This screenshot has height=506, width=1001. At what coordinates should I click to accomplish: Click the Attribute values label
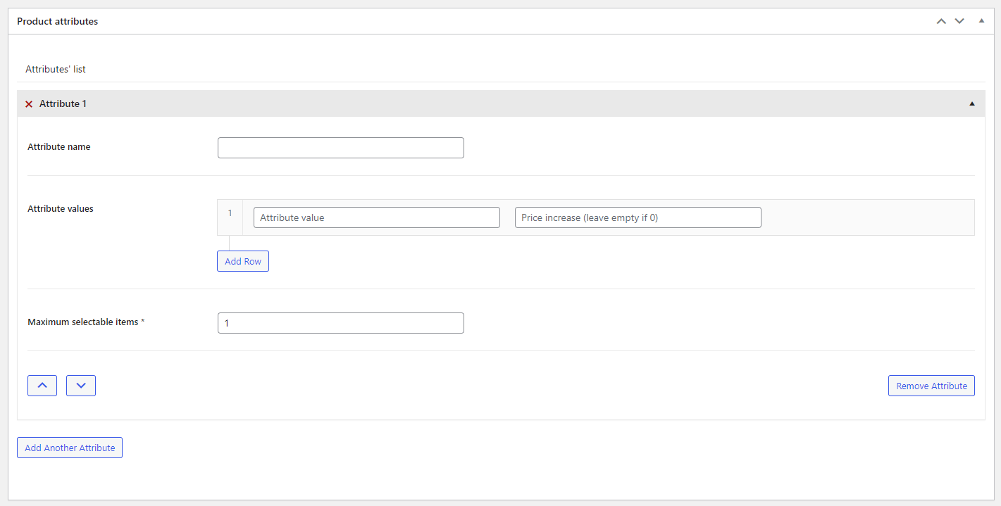pos(61,208)
